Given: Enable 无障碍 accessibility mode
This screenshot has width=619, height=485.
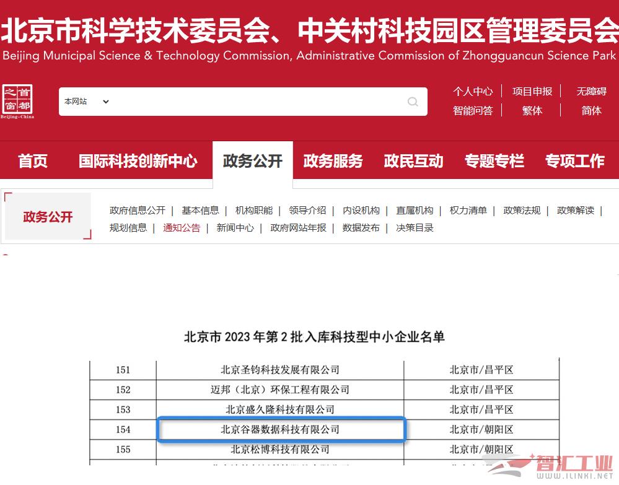Looking at the screenshot, I should pos(591,91).
